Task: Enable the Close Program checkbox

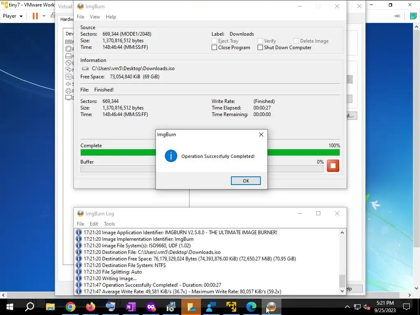Action: tap(214, 48)
